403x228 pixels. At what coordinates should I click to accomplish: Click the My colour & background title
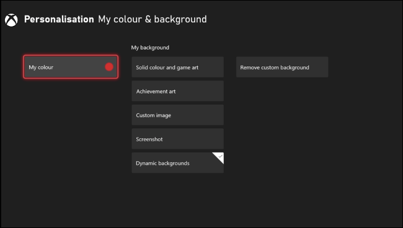pos(153,19)
